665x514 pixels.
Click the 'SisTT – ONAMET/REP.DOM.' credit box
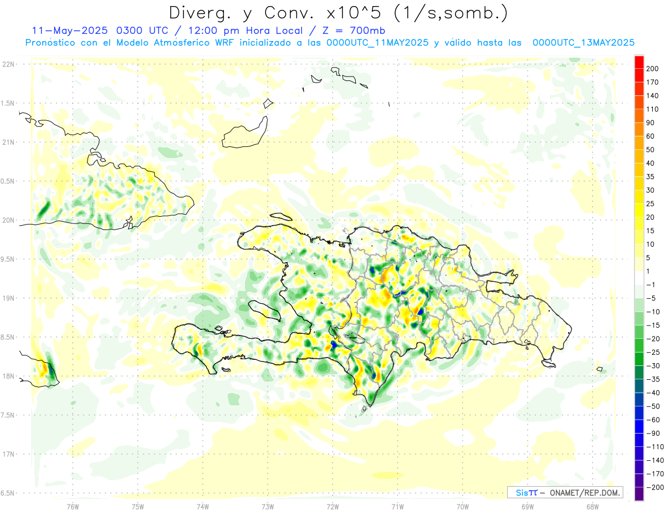(565, 492)
